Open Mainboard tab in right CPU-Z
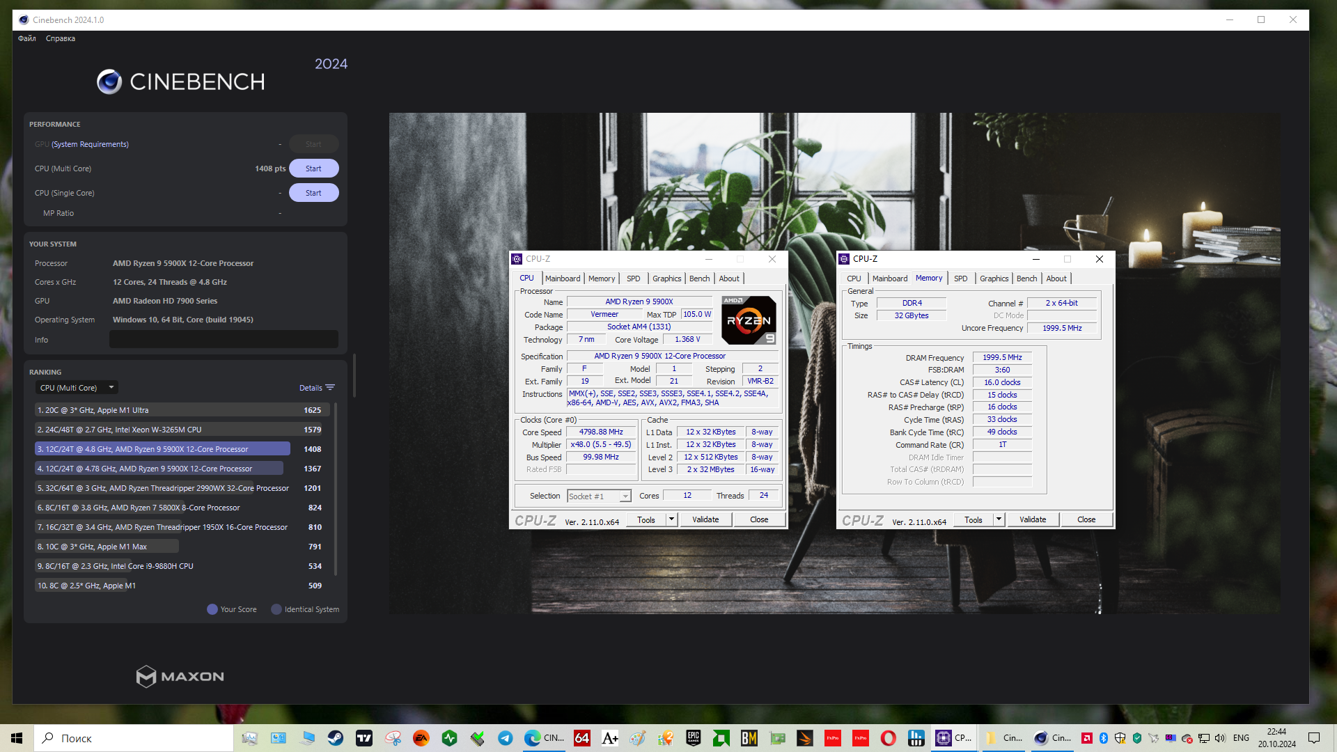 coord(890,279)
